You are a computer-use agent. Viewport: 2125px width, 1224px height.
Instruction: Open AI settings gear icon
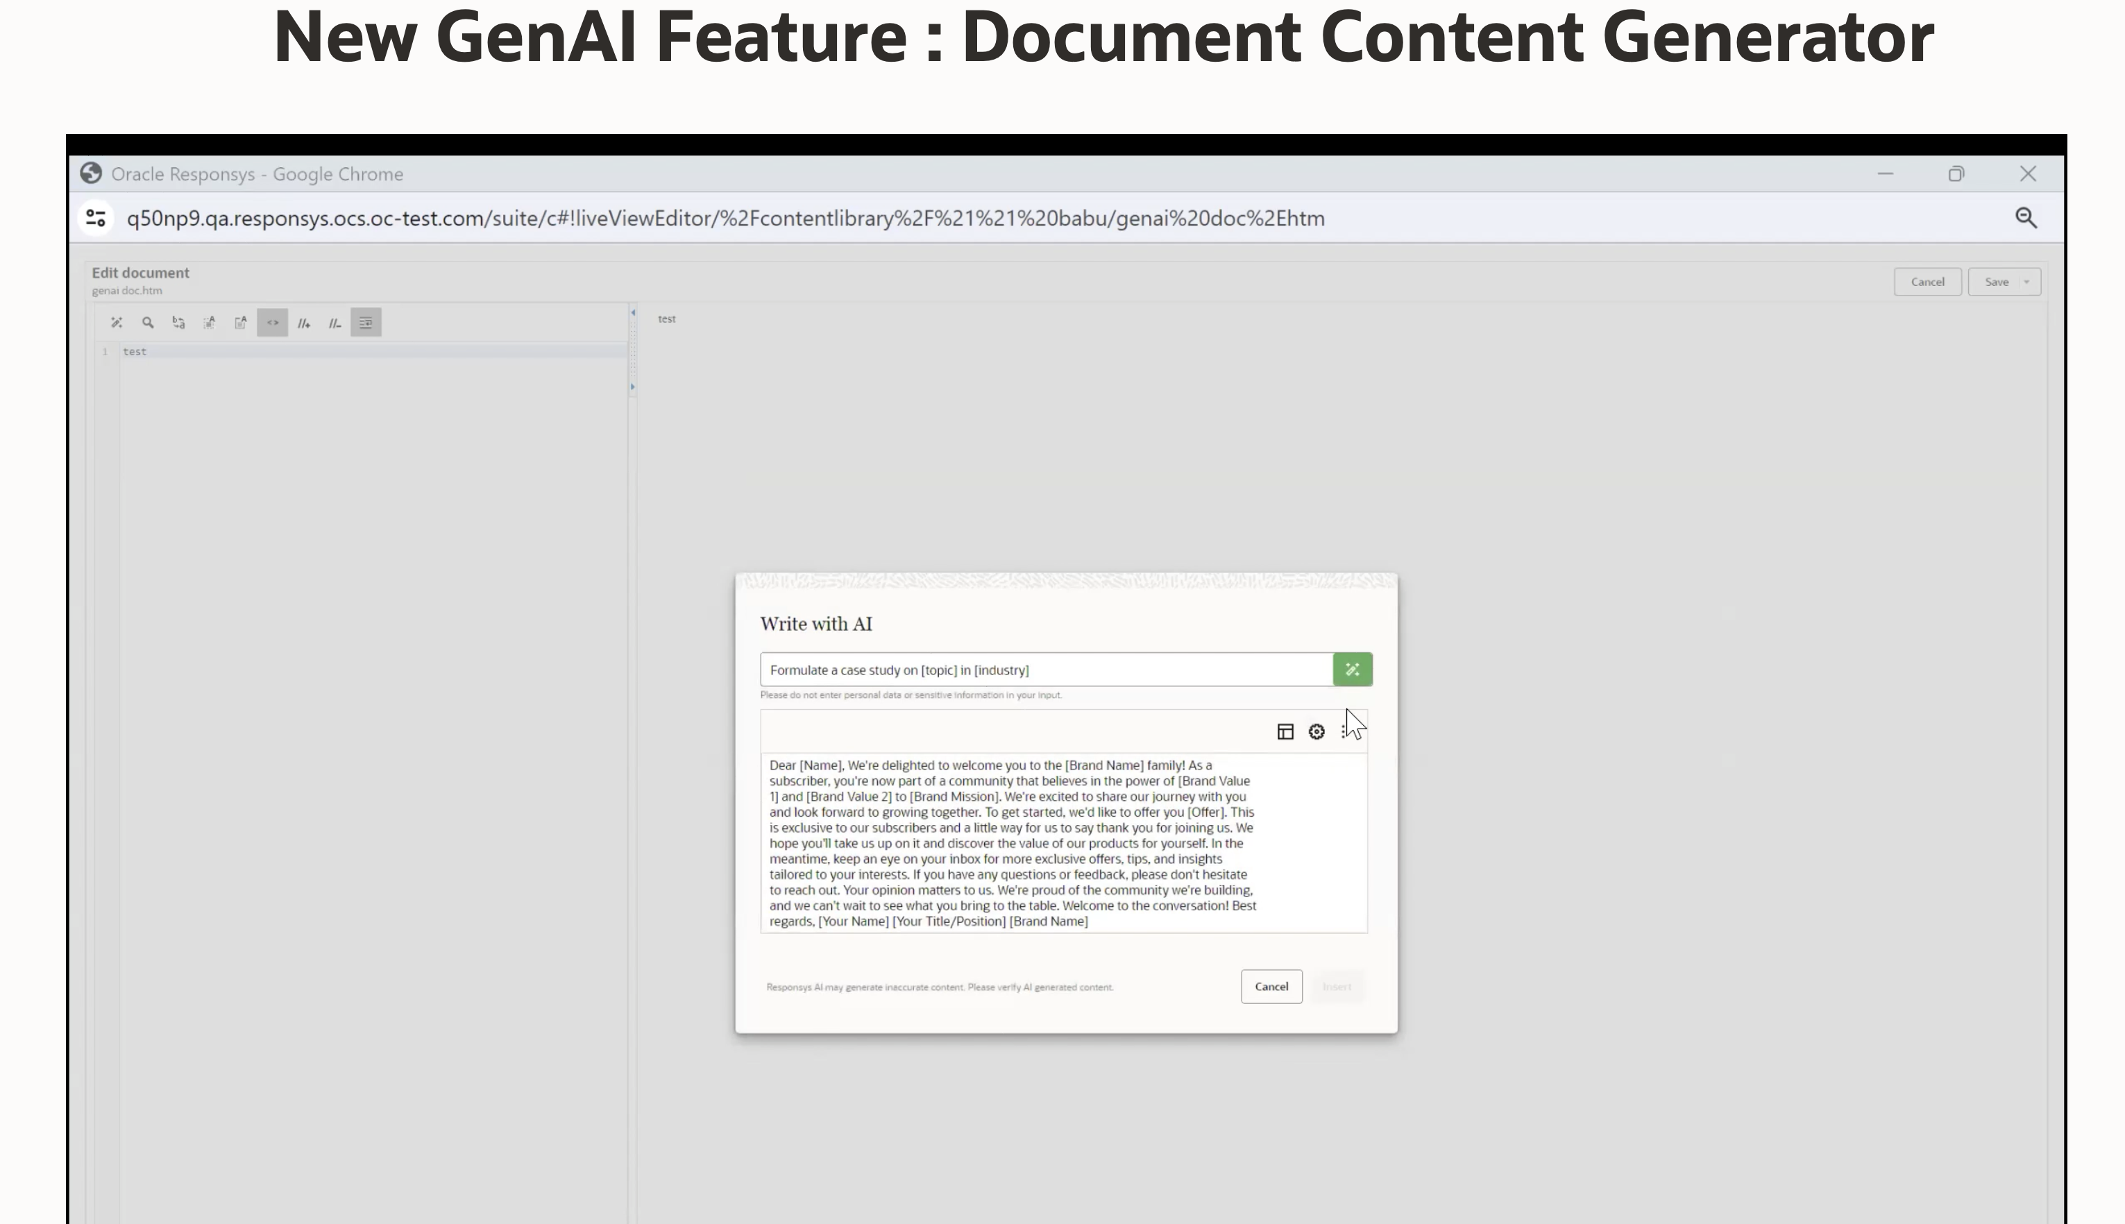pyautogui.click(x=1317, y=731)
